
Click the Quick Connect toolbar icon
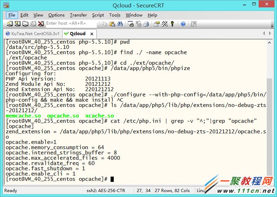click(18, 24)
